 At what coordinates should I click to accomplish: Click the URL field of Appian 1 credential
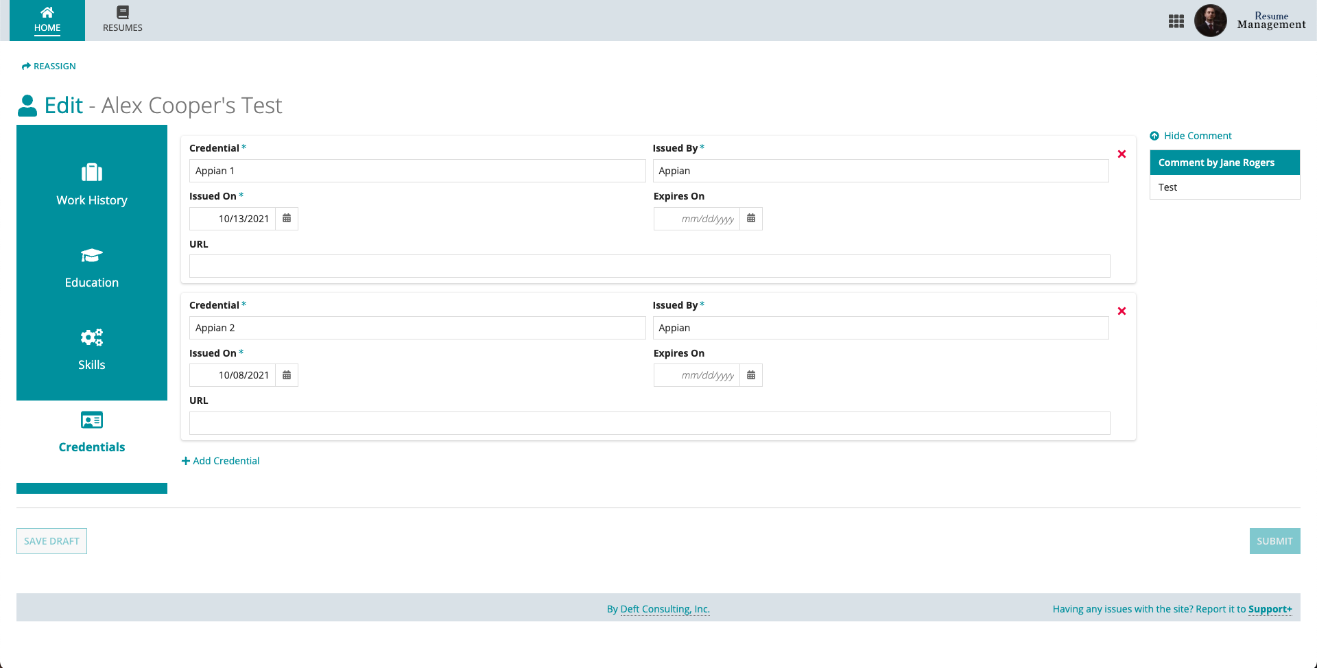(x=650, y=266)
